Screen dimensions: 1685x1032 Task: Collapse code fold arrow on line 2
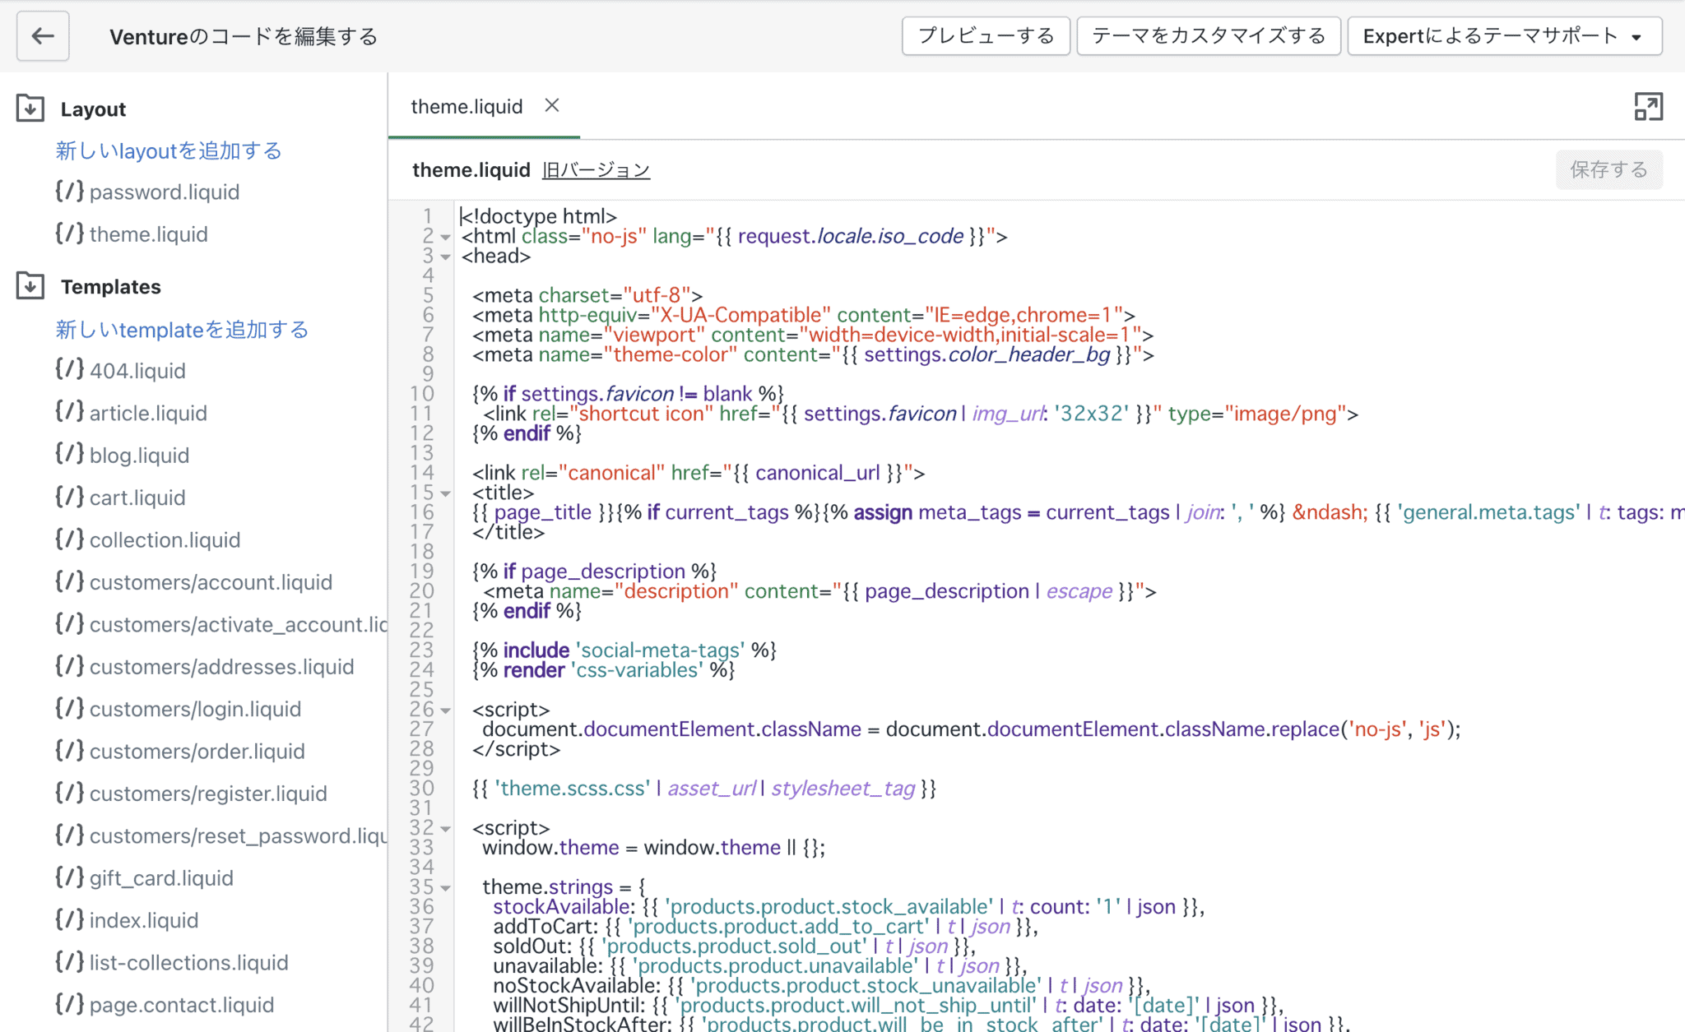click(445, 238)
